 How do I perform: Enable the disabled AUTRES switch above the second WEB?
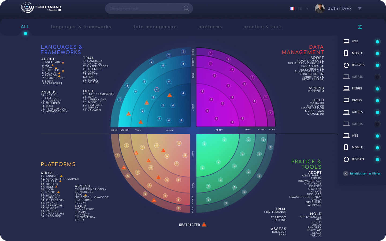coord(377,124)
